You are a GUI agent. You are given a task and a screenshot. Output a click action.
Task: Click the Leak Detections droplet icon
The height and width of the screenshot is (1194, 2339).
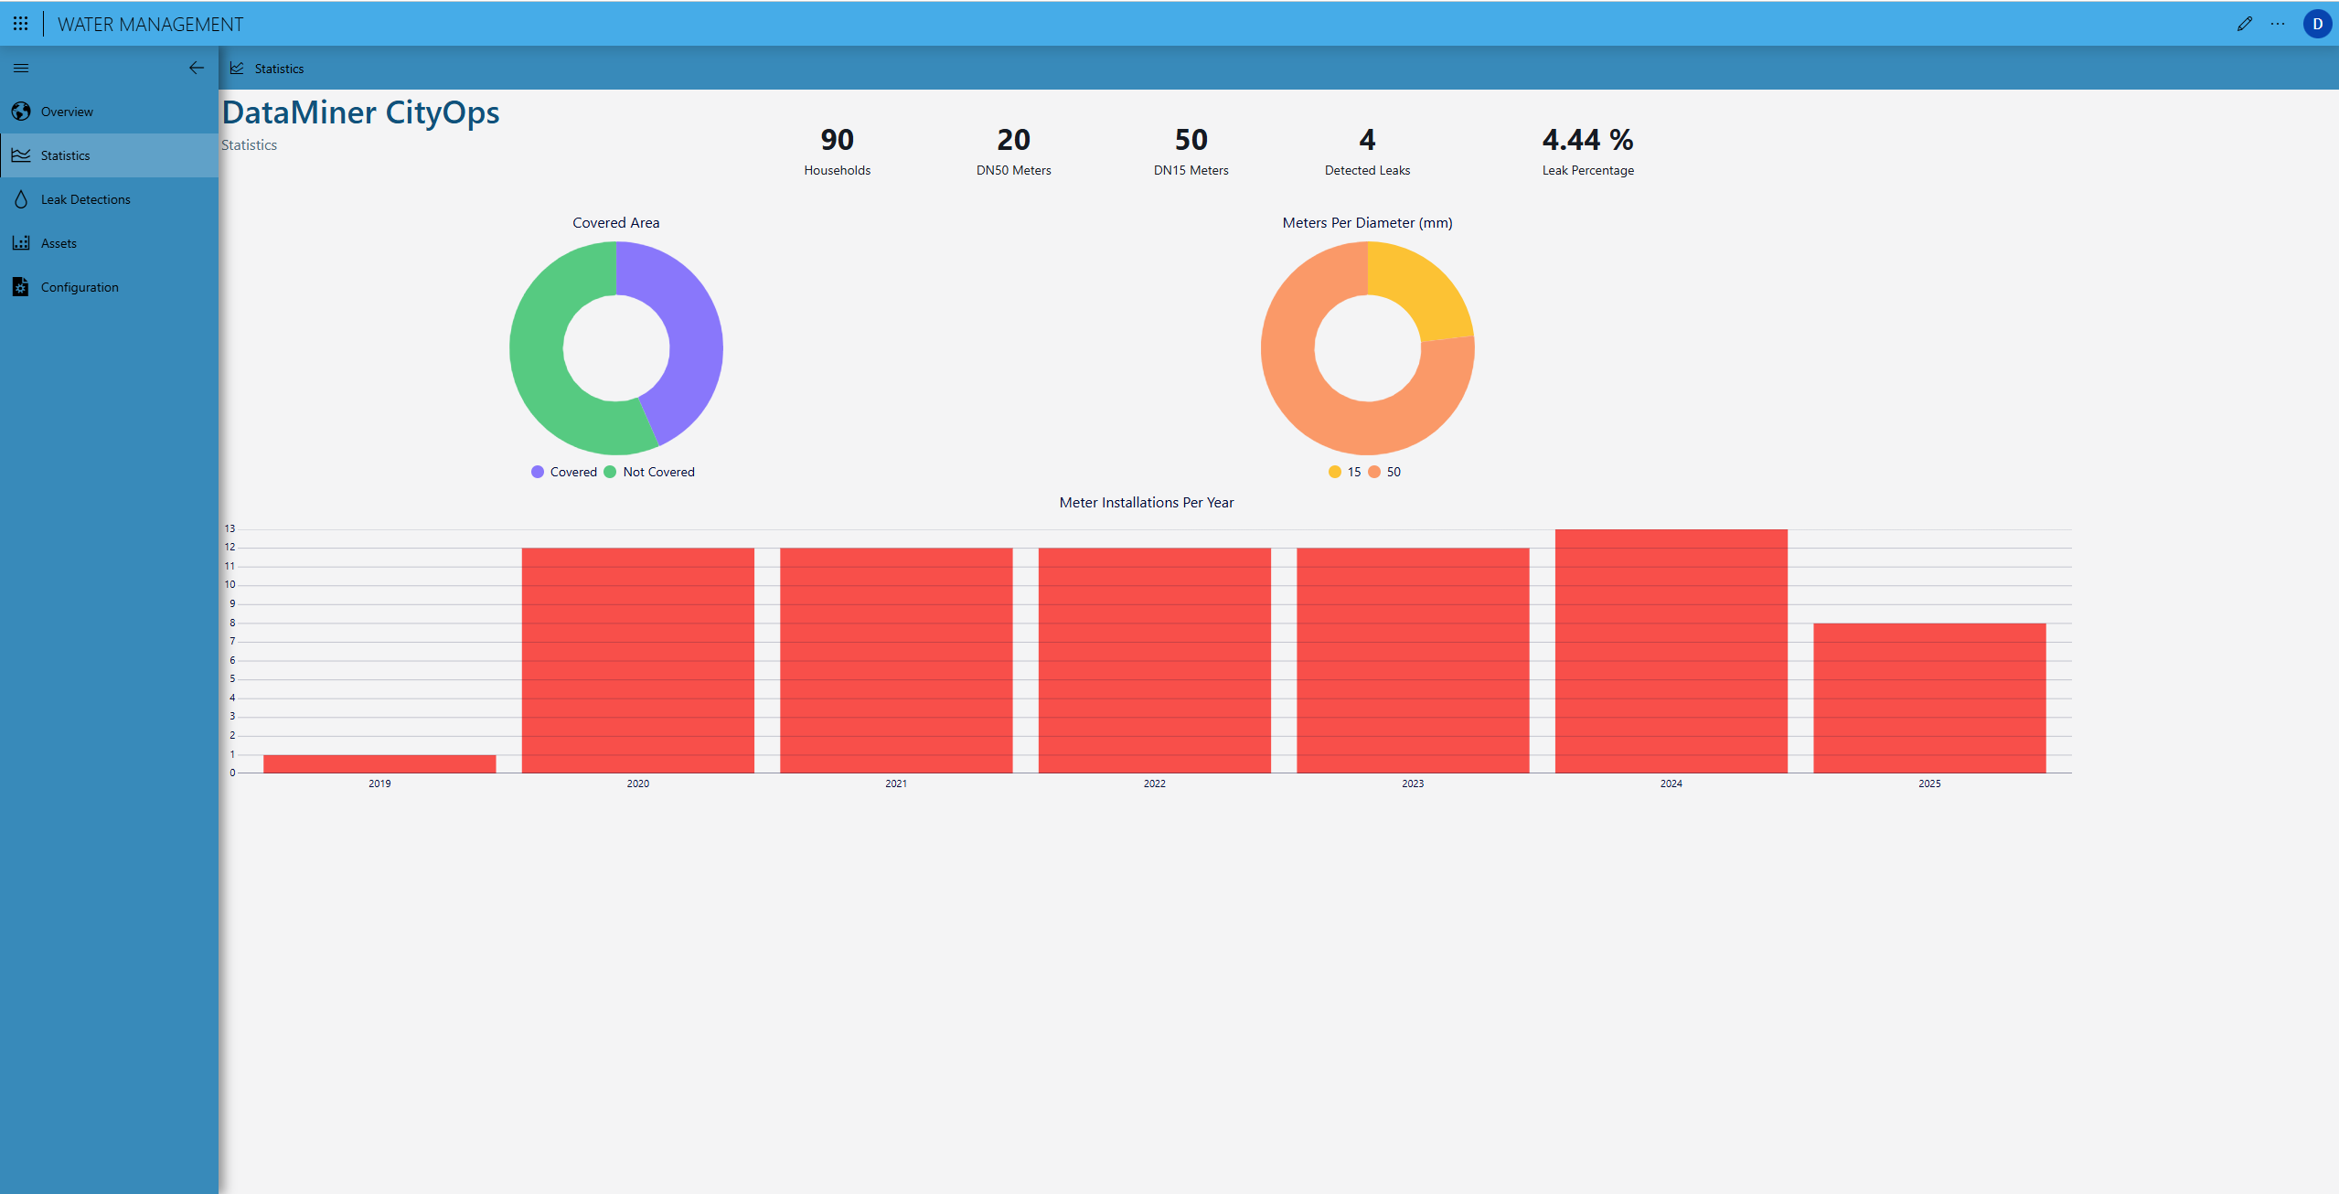21,199
